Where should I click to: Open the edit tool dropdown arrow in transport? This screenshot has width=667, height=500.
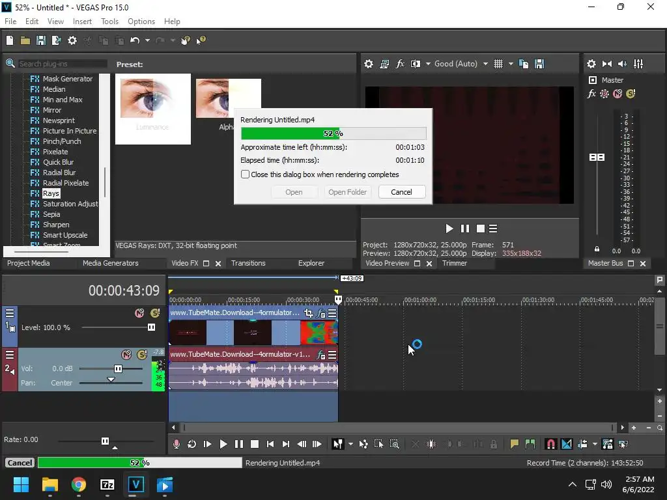click(350, 444)
